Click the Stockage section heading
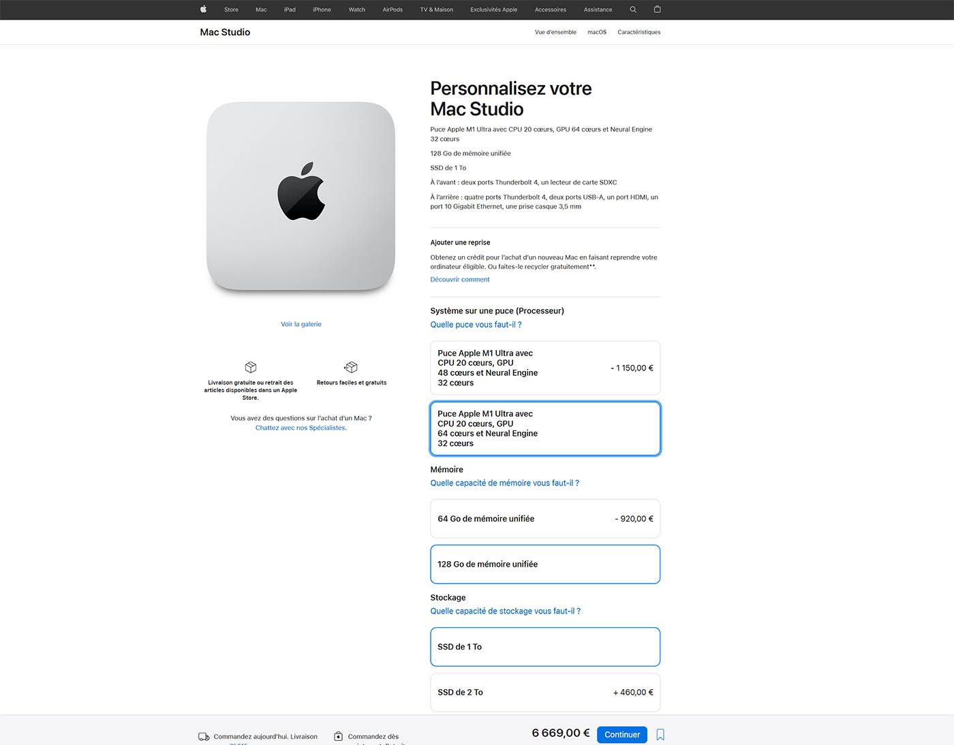The width and height of the screenshot is (954, 745). [448, 597]
